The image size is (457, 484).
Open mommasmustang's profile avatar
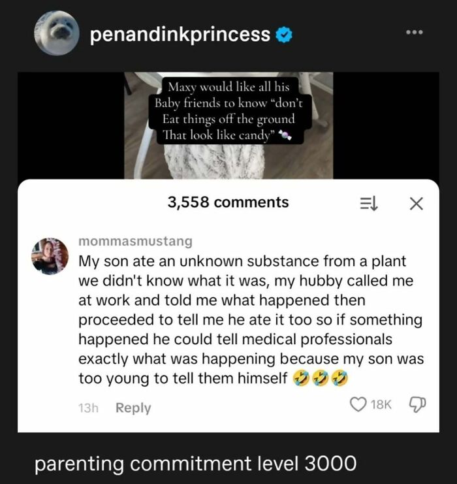pos(50,256)
